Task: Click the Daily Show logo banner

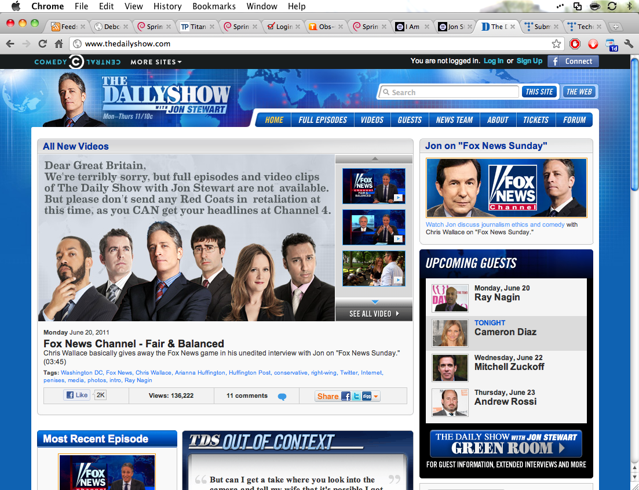Action: pos(166,95)
